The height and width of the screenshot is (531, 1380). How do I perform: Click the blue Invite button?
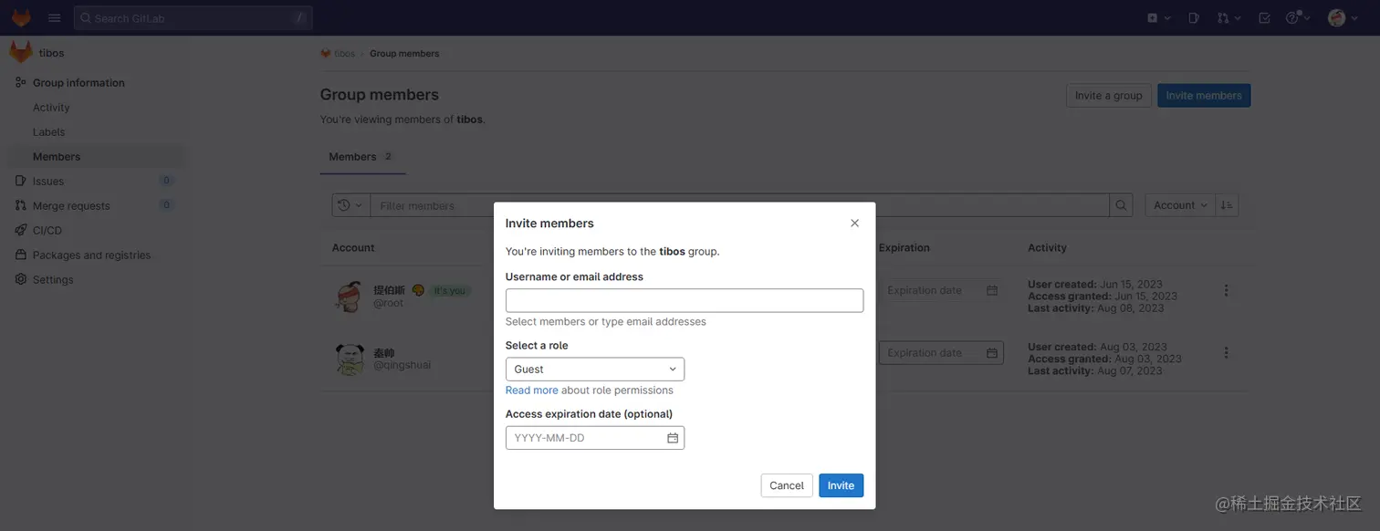click(x=841, y=485)
